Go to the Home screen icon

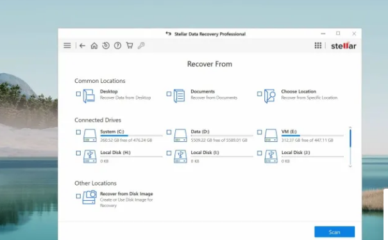point(94,46)
